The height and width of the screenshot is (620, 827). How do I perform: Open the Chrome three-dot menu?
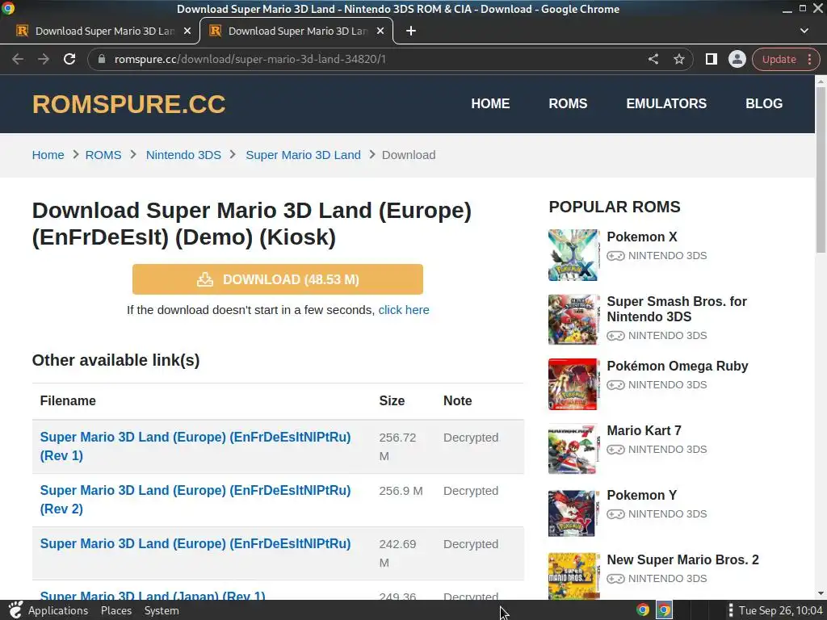[x=809, y=59]
